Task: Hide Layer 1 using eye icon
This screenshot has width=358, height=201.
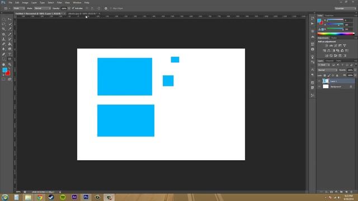Action: click(x=319, y=81)
